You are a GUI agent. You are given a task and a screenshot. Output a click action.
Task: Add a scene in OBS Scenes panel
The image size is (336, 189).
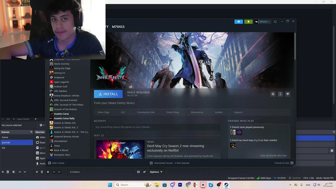tap(3, 172)
